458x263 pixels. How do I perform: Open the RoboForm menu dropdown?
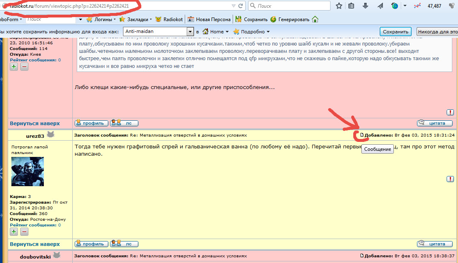[x=11, y=20]
